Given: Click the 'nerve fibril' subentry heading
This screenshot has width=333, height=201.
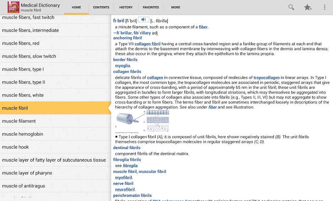Looking at the screenshot, I should click(123, 184).
